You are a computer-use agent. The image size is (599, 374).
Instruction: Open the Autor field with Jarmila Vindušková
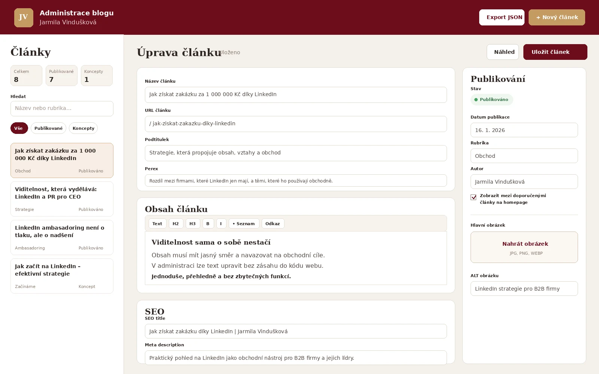(x=524, y=182)
